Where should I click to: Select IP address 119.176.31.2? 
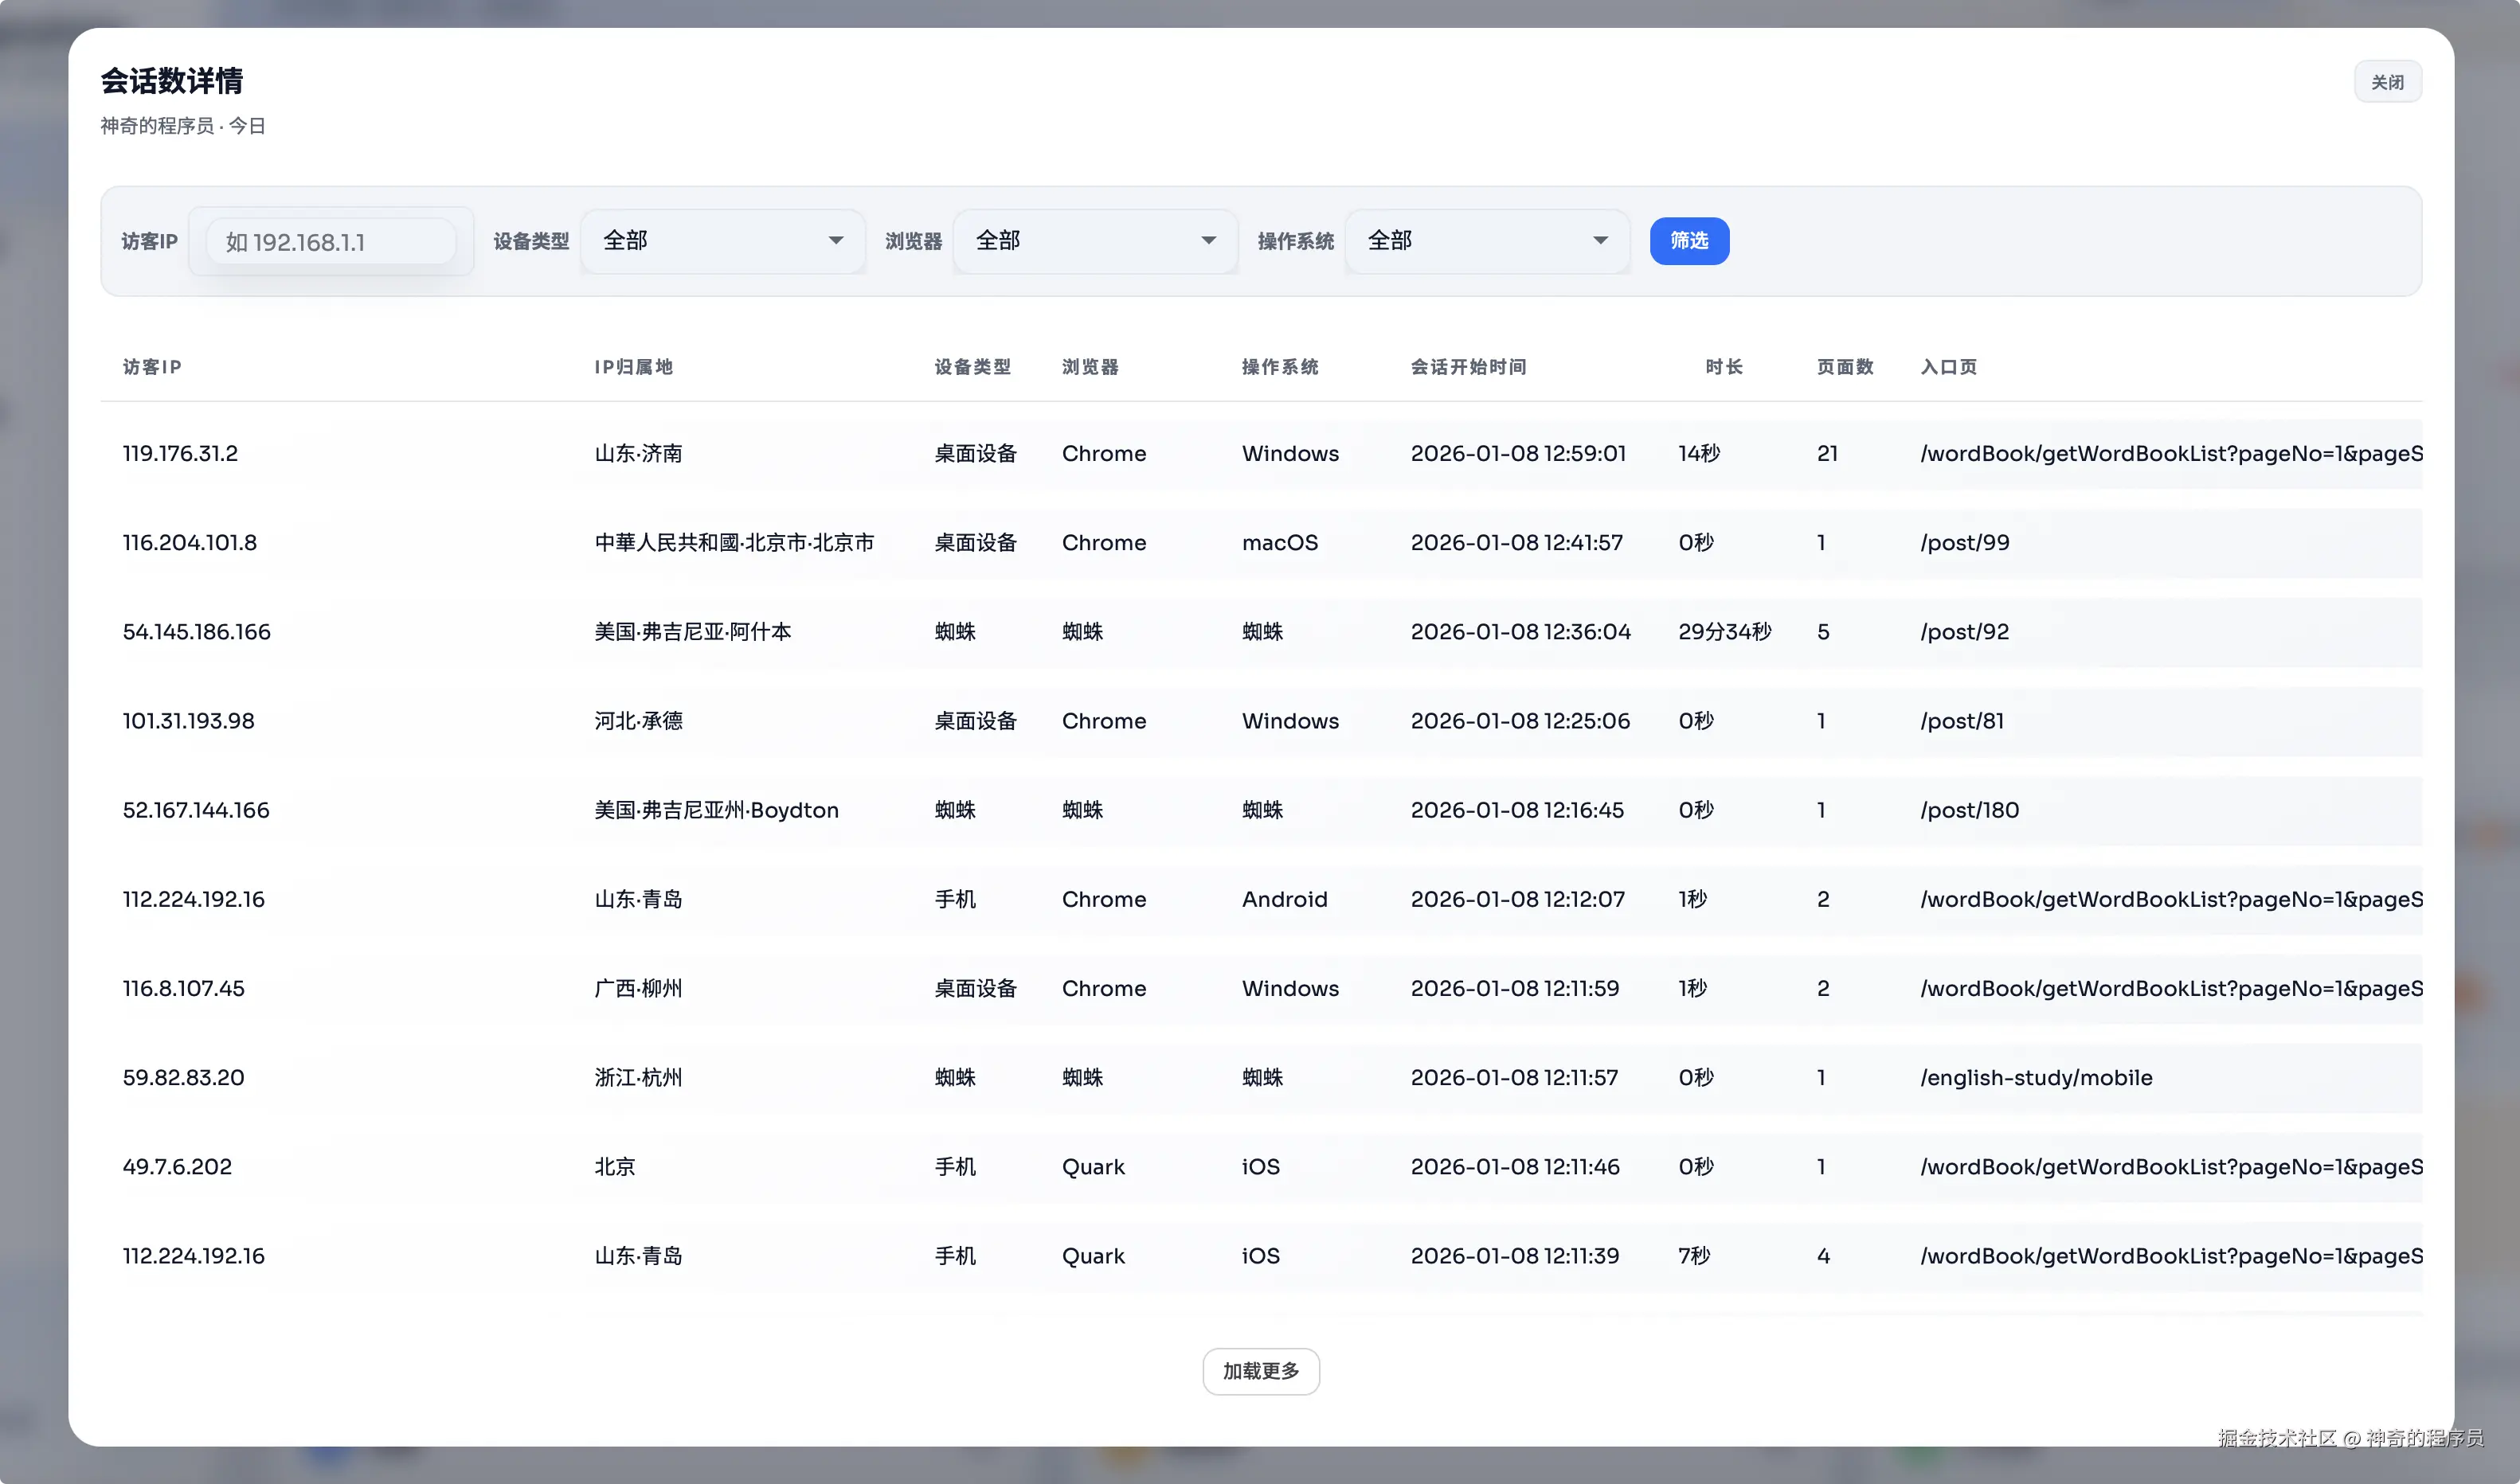tap(180, 453)
